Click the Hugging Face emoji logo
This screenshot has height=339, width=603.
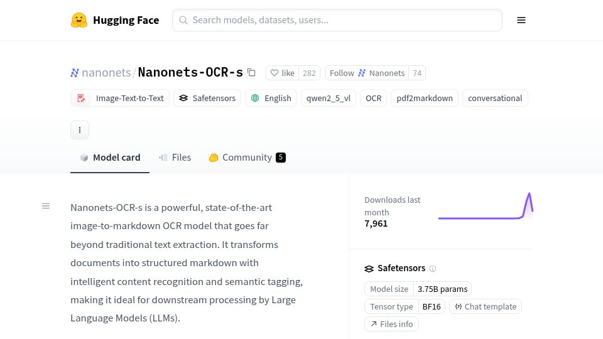pyautogui.click(x=79, y=20)
